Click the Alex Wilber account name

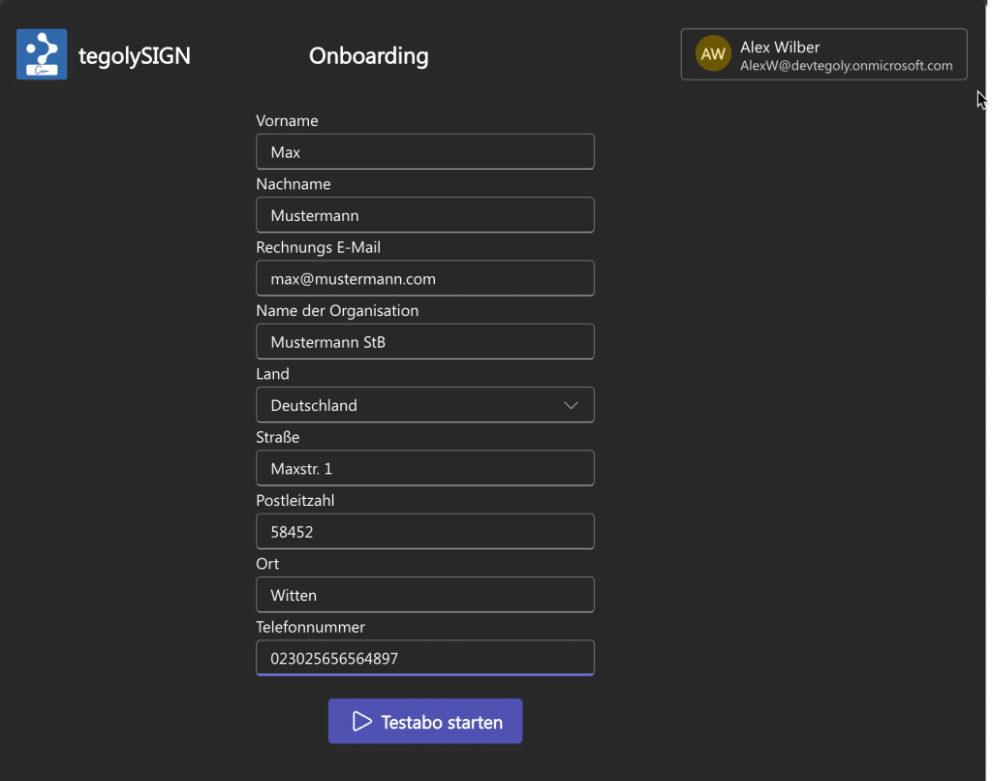pos(780,47)
